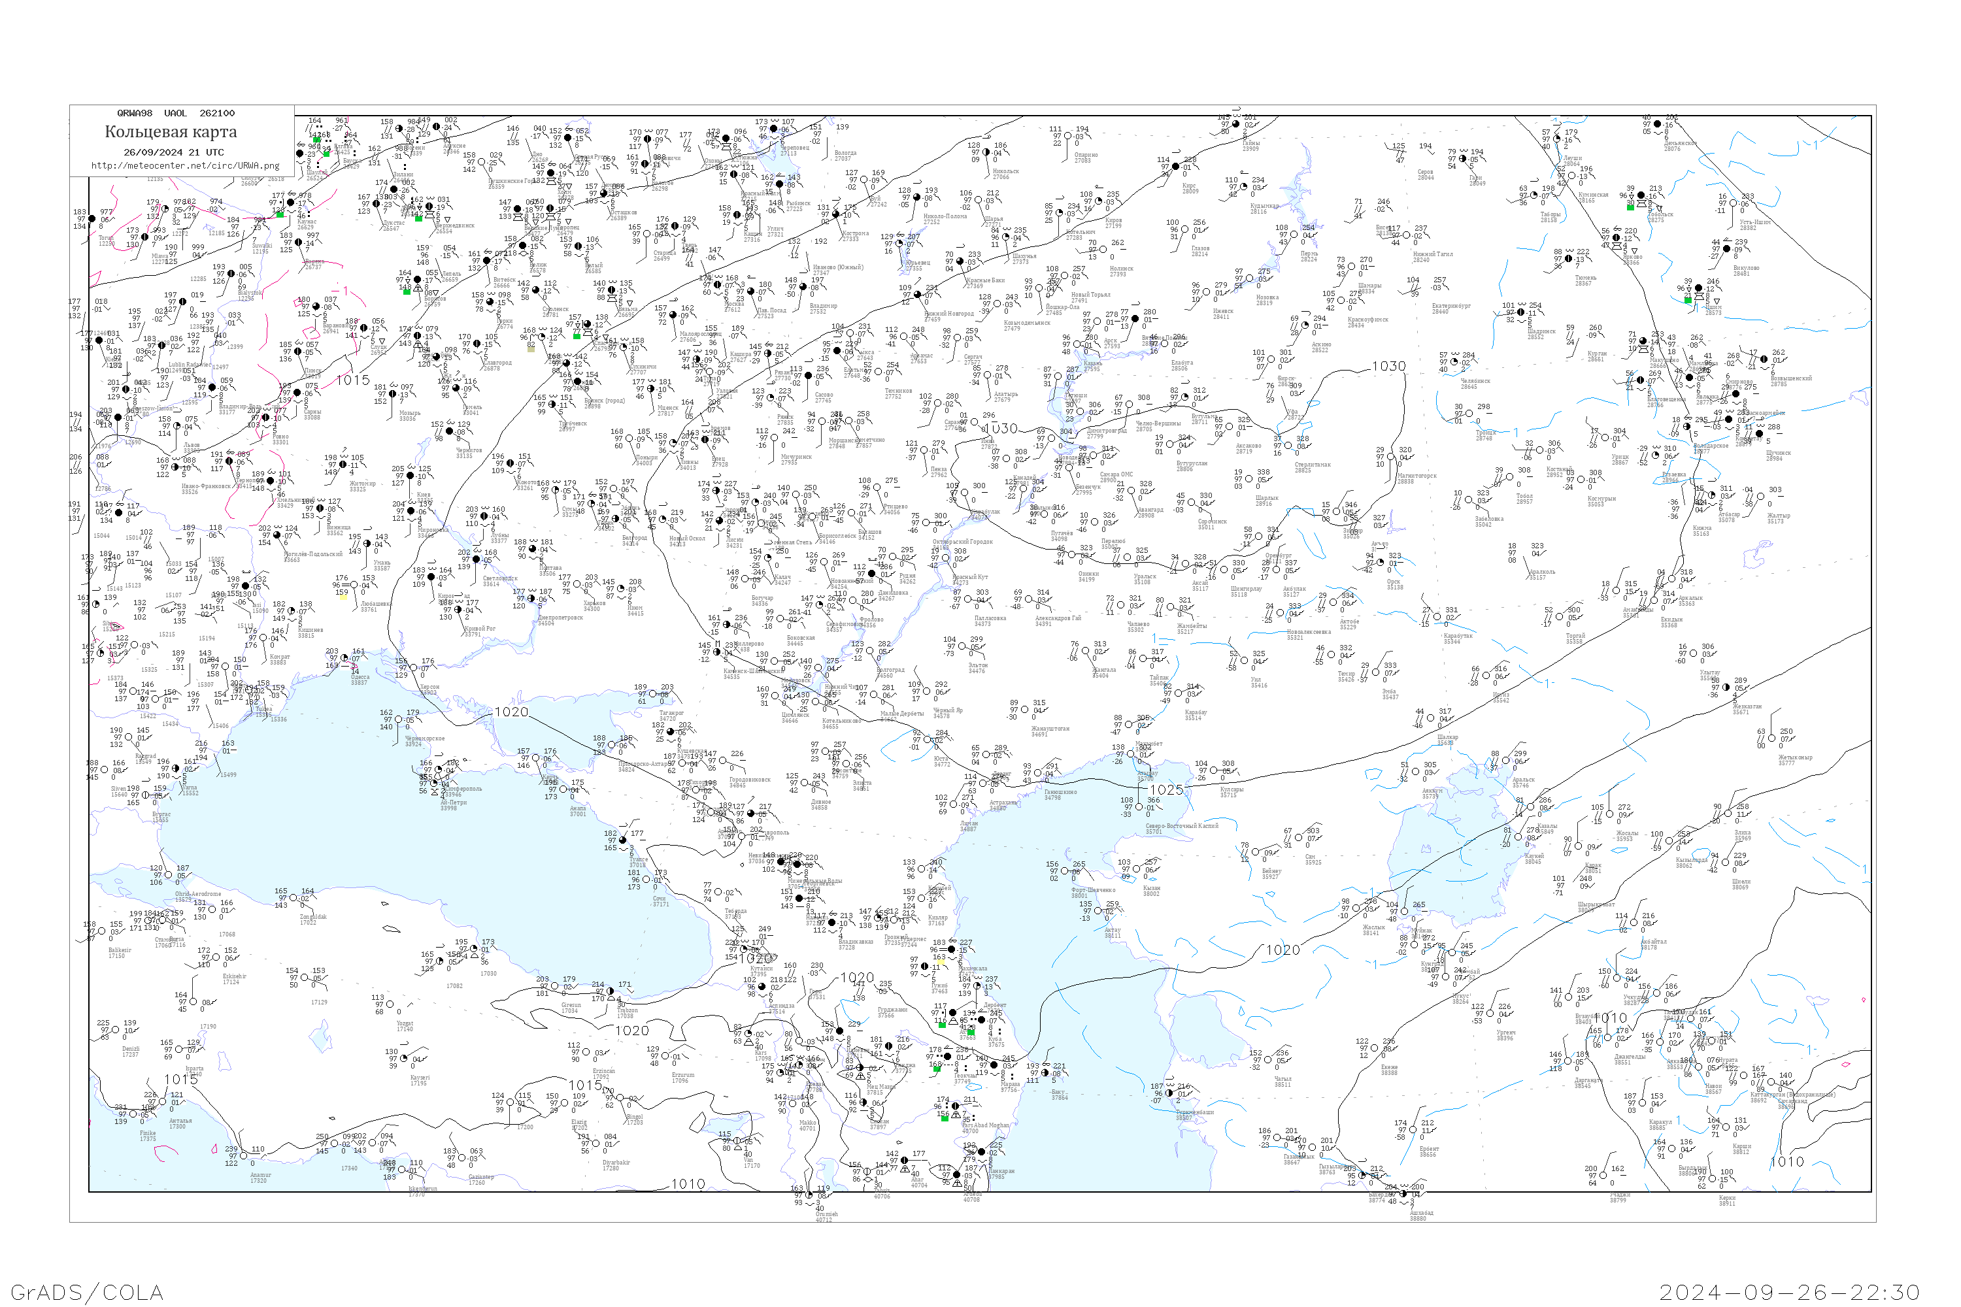This screenshot has width=1961, height=1307.
Task: Click the meteocenter.net URWA.png URL
Action: [184, 166]
